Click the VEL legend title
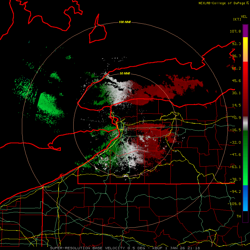Image resolution: width=250 pixels, height=250 pixels. pos(244,17)
